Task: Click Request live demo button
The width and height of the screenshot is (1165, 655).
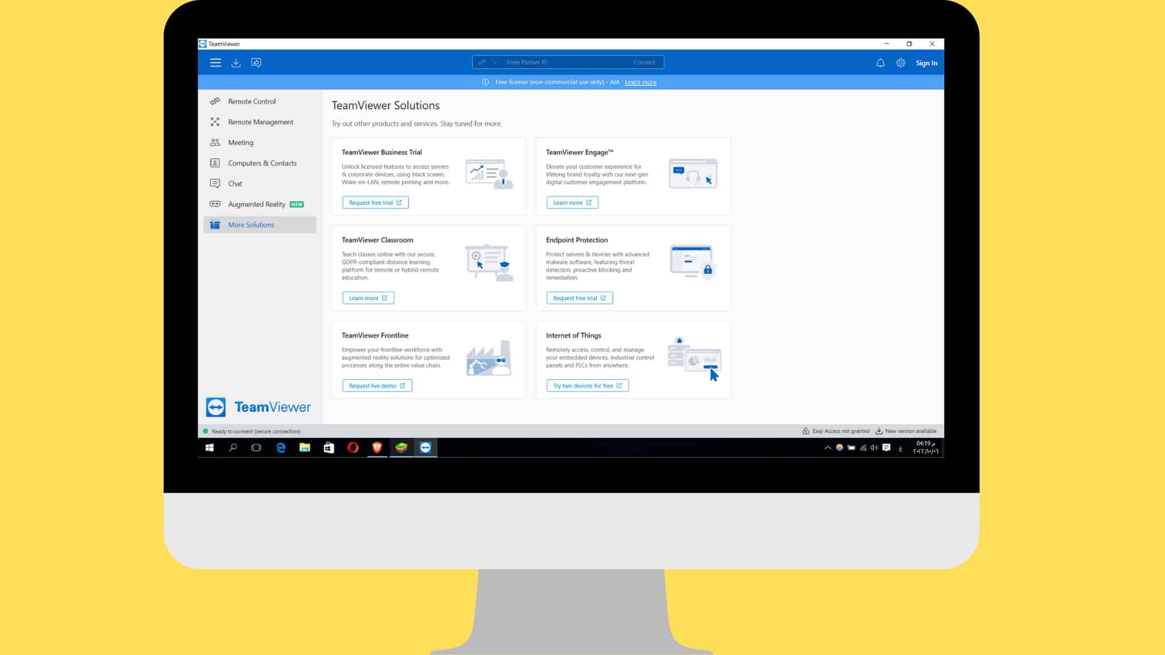Action: coord(377,385)
